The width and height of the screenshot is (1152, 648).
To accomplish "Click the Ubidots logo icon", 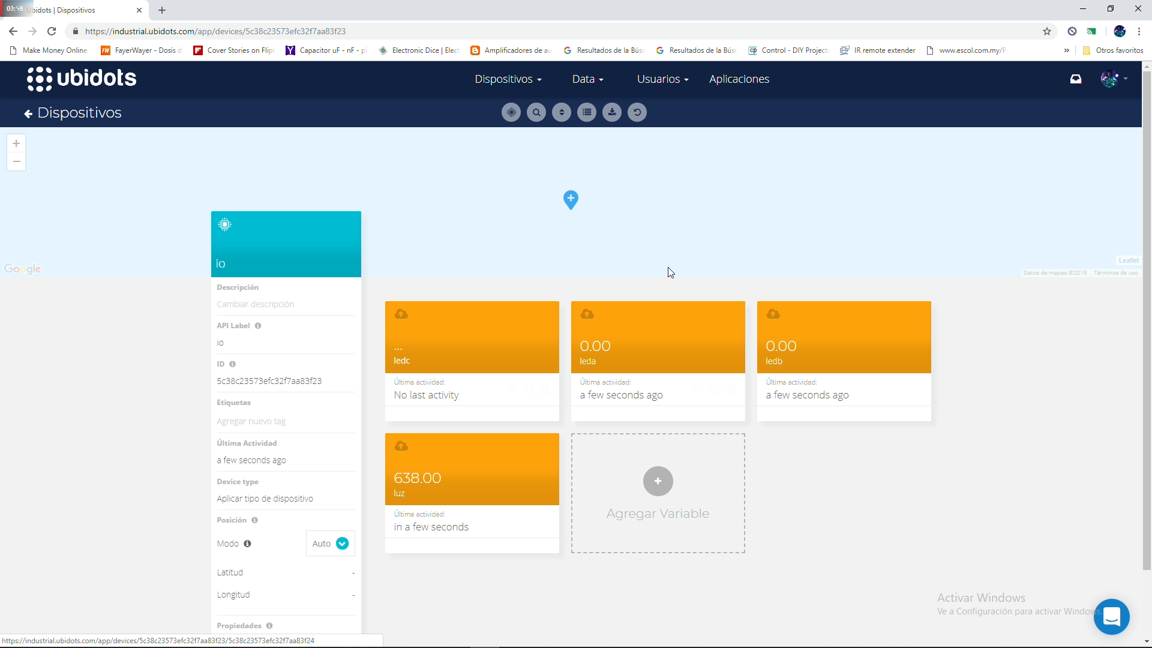I will tap(40, 78).
